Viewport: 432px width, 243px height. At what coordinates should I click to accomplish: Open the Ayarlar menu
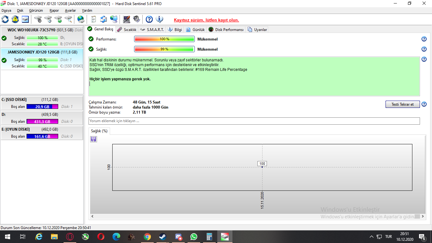click(71, 10)
